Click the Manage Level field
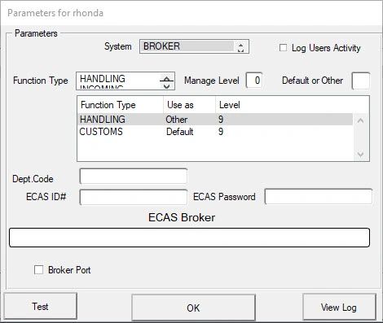This screenshot has height=323, width=383. coord(254,81)
